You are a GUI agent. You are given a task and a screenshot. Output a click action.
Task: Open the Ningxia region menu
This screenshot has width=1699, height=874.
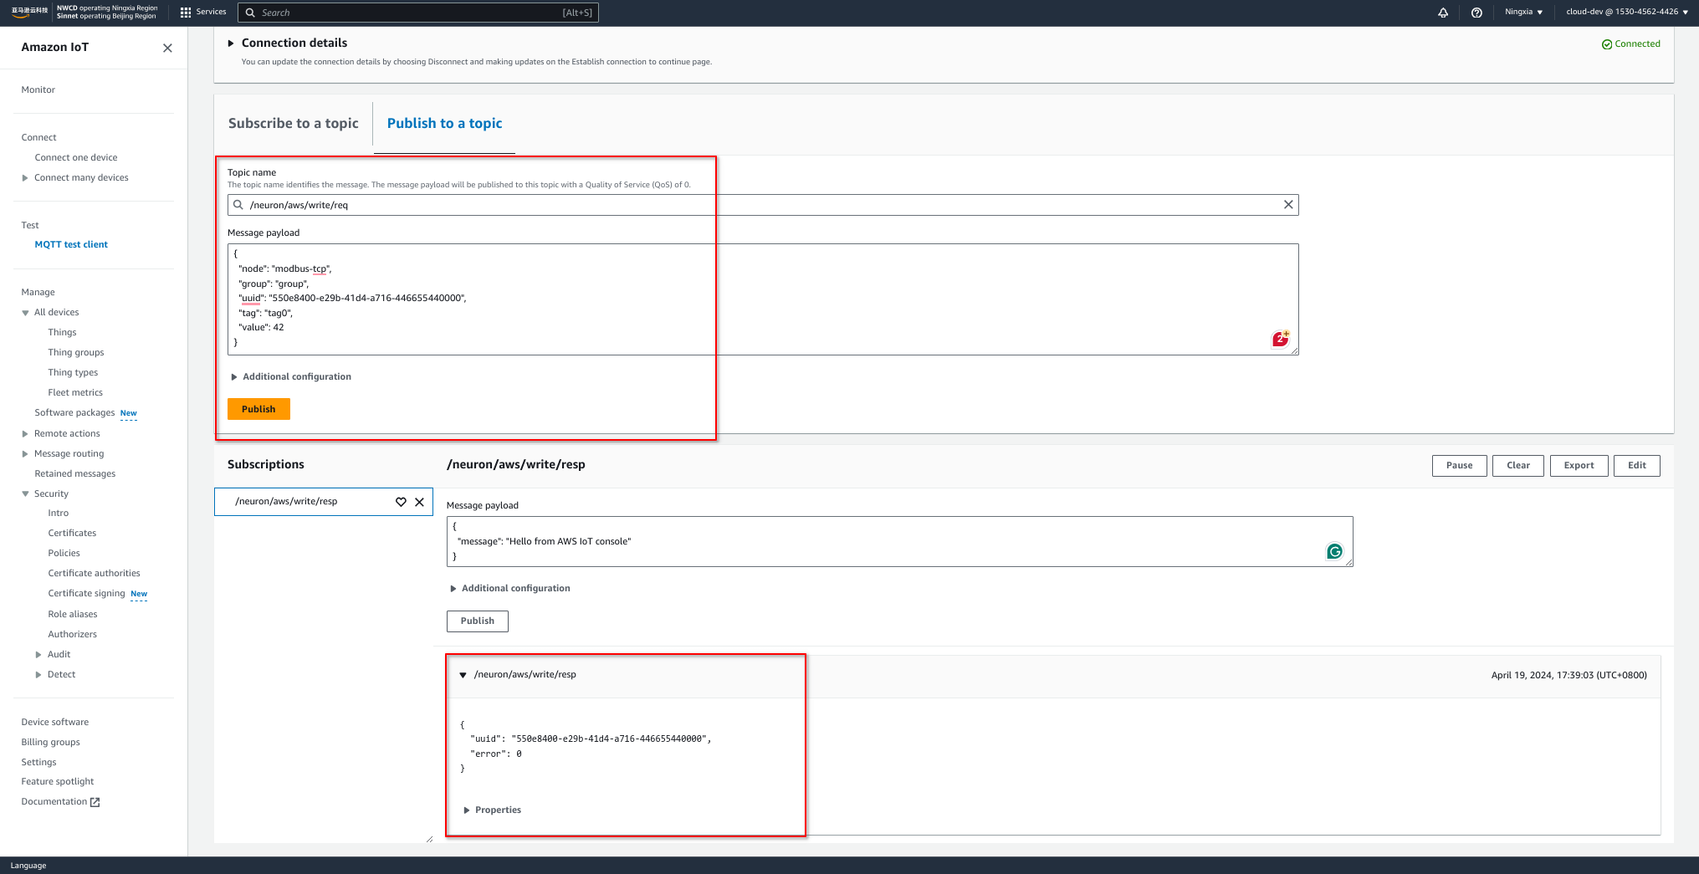pos(1522,12)
